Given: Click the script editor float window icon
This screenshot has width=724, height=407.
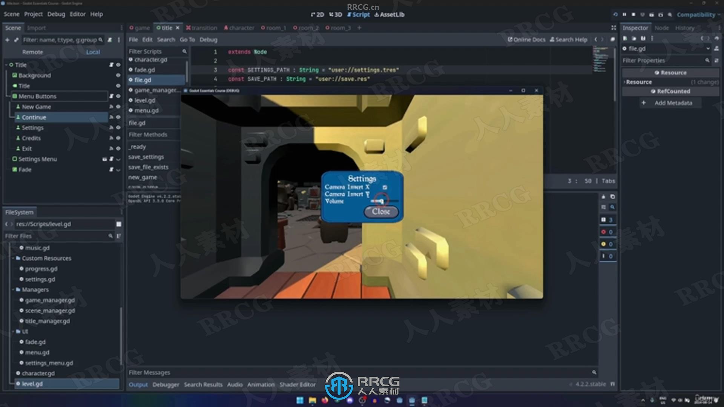Looking at the screenshot, I should pyautogui.click(x=612, y=40).
